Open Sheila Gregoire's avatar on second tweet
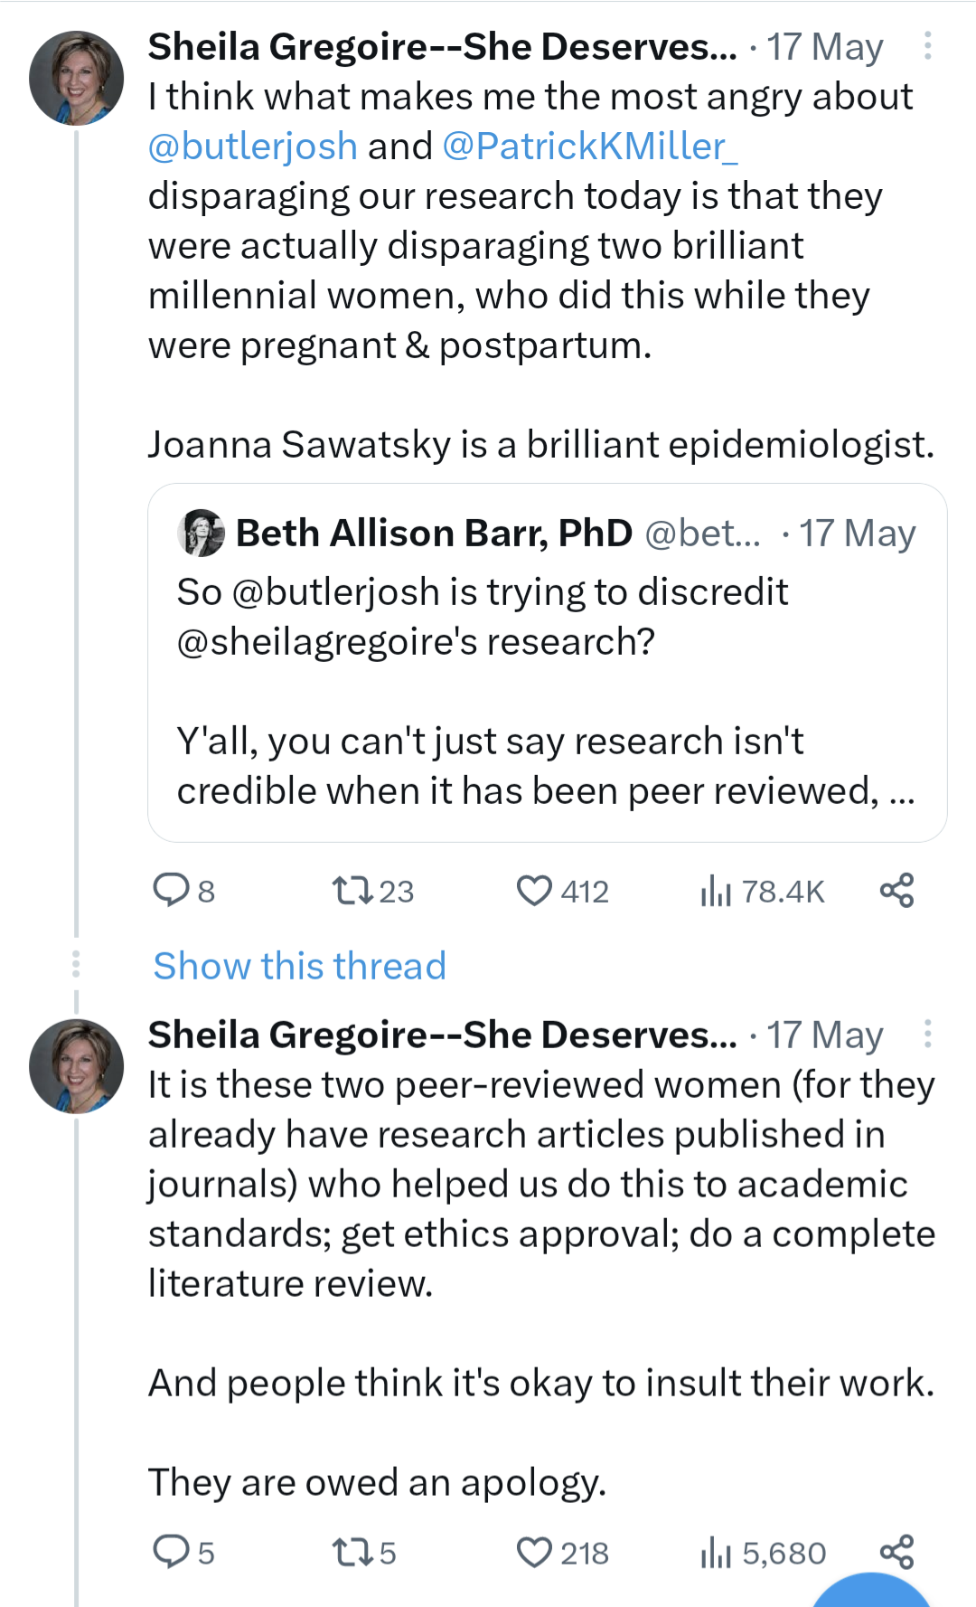 tap(77, 1066)
